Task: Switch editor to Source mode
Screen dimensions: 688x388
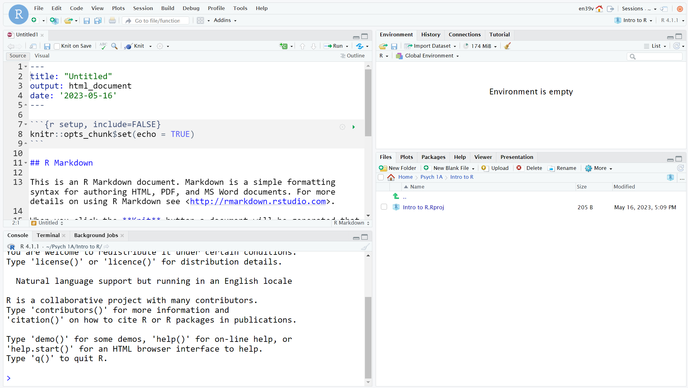Action: tap(18, 56)
